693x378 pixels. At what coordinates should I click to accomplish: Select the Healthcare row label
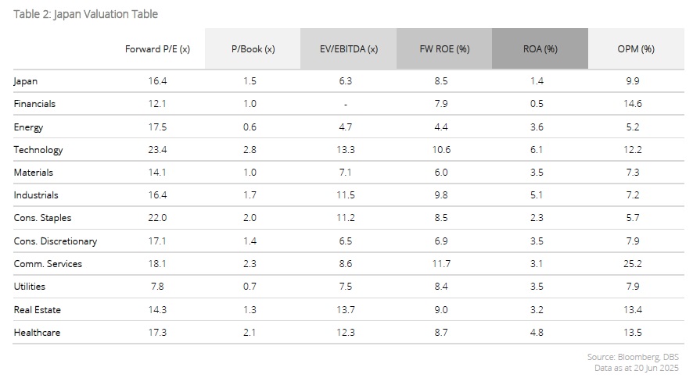coord(37,333)
